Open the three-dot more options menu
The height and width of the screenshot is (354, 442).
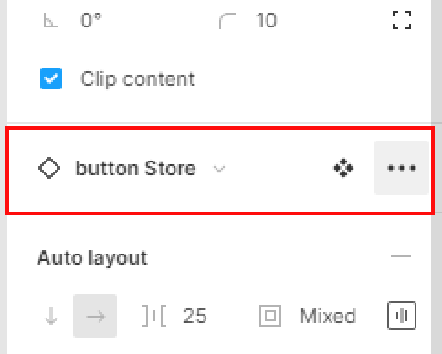402,168
